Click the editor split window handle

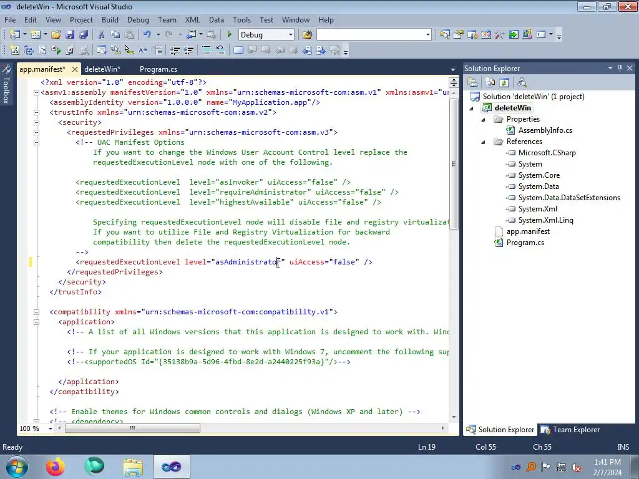click(x=454, y=83)
